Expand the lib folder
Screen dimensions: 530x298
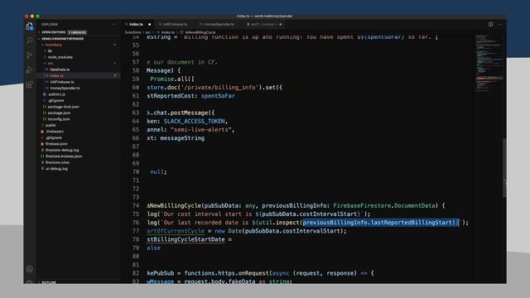[x=50, y=51]
